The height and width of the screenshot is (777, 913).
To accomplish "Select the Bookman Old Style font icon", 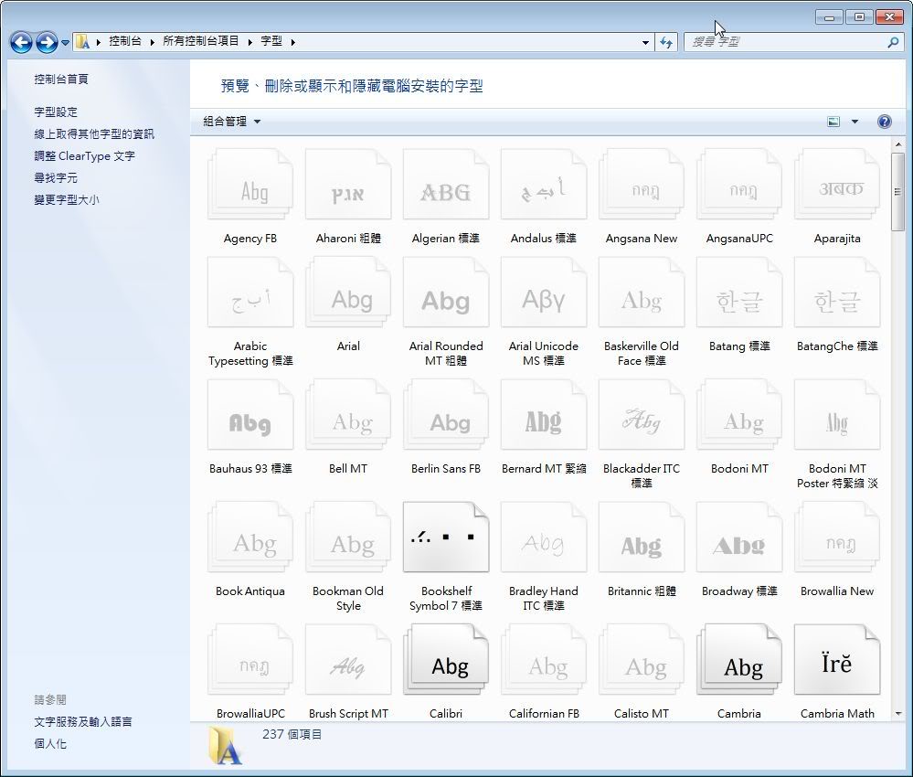I will pyautogui.click(x=348, y=537).
